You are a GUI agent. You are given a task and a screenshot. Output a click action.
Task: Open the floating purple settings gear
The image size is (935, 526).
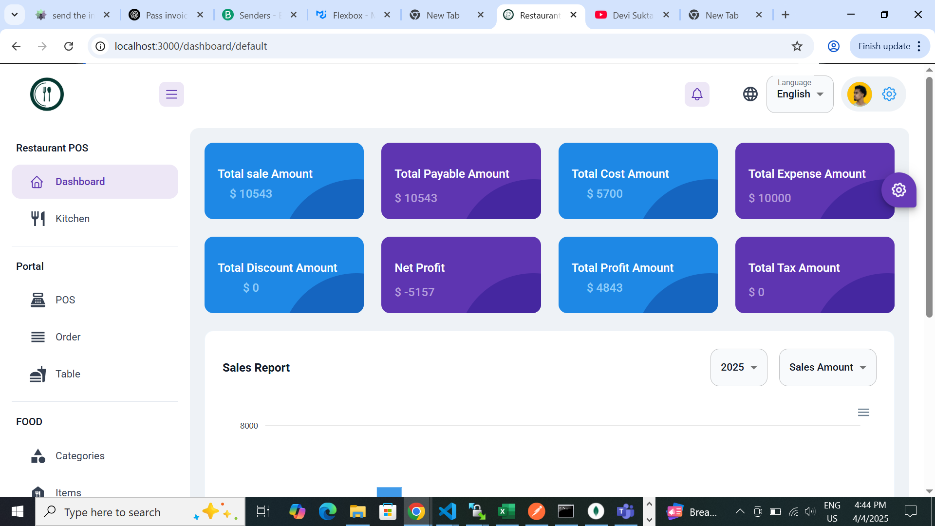898,190
